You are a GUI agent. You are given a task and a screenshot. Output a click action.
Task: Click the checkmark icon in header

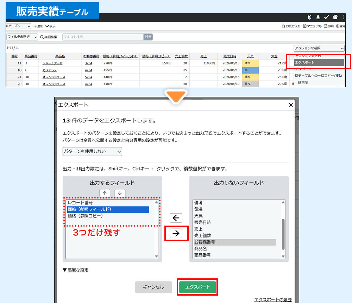pos(327,17)
